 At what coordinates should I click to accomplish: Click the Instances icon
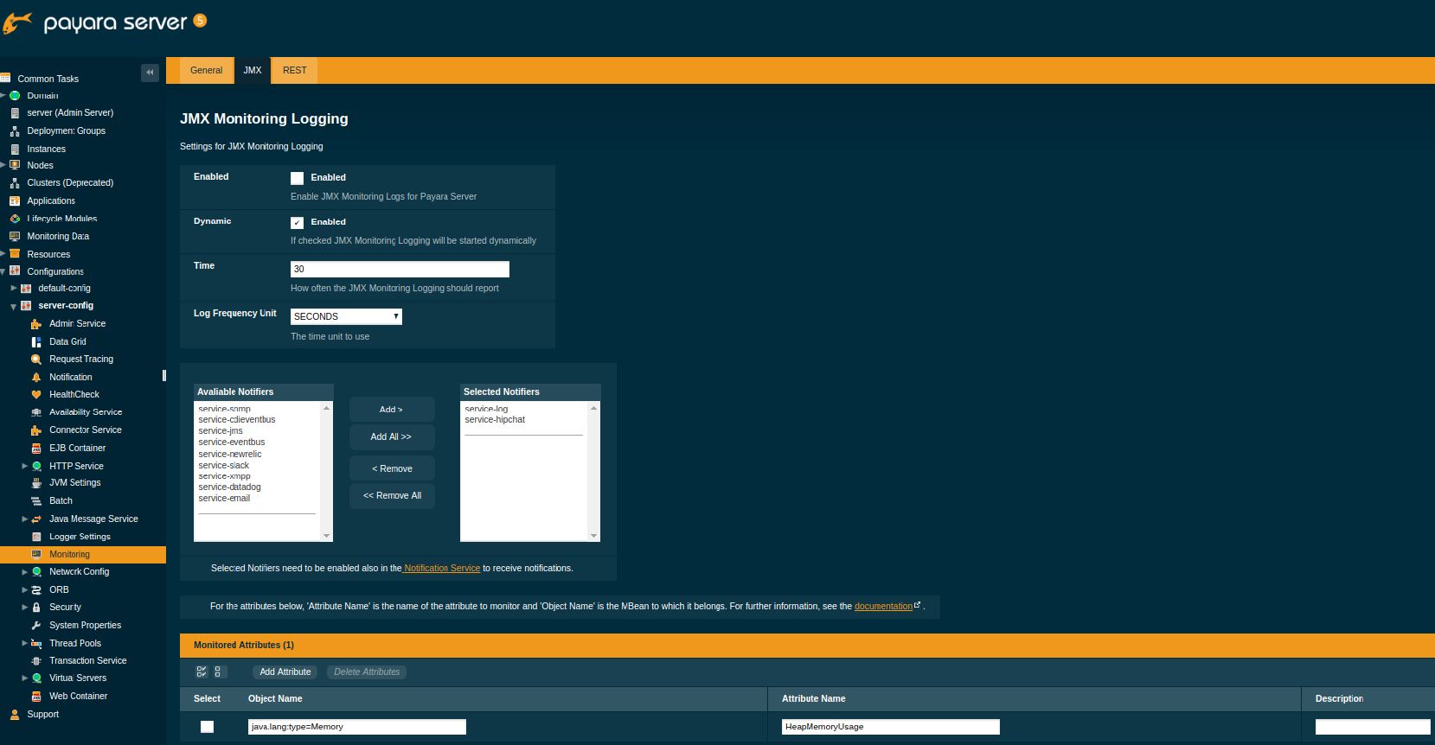coord(15,150)
